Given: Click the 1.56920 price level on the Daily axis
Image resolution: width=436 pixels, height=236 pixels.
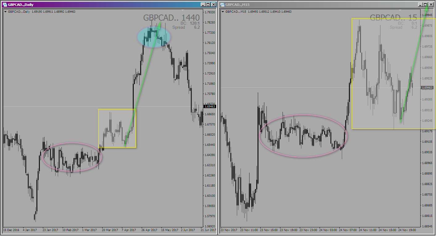Looking at the screenshot, I should point(210,226).
